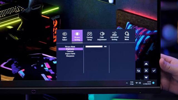Select the Picture Setting tab

pyautogui.click(x=77, y=36)
